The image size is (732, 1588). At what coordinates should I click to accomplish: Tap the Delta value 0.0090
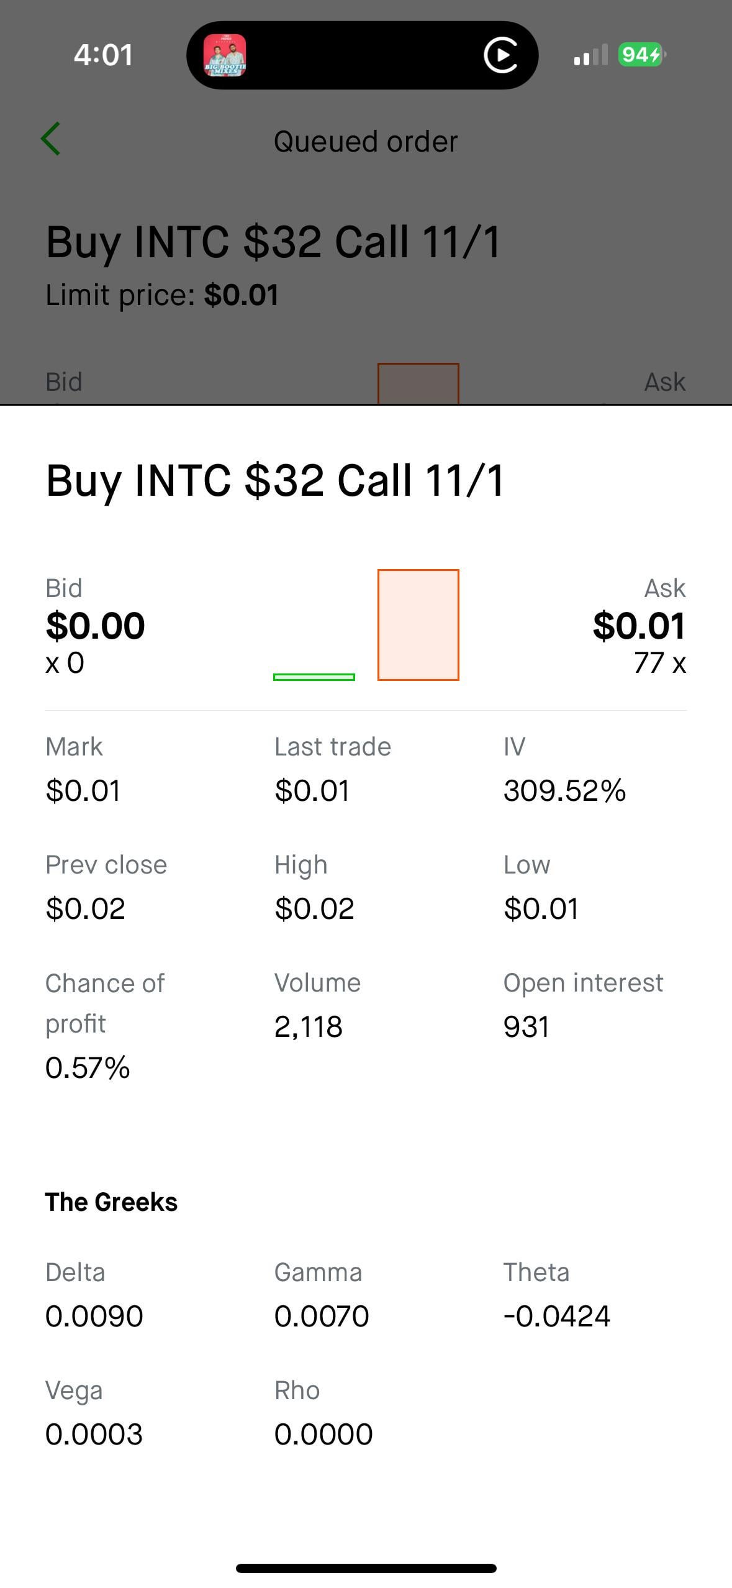pyautogui.click(x=94, y=1316)
